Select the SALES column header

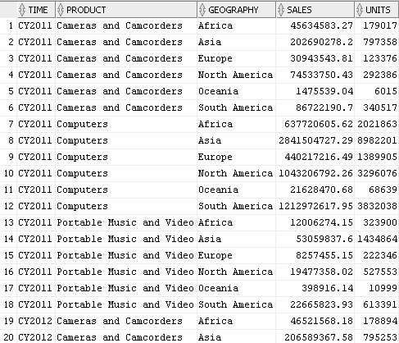[315, 10]
